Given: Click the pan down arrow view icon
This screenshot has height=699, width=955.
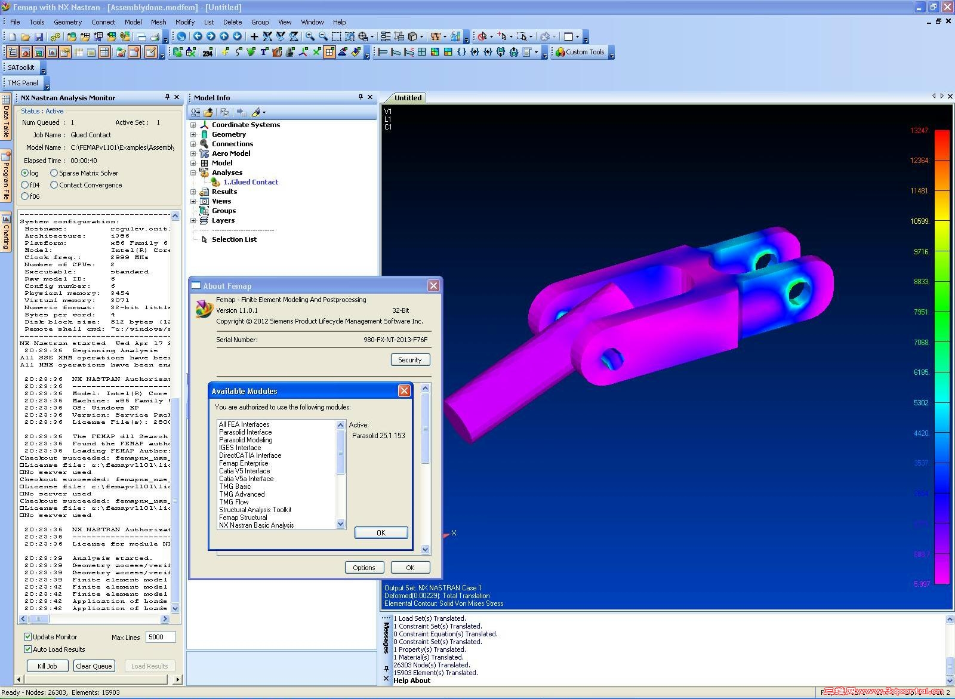Looking at the screenshot, I should click(x=237, y=36).
